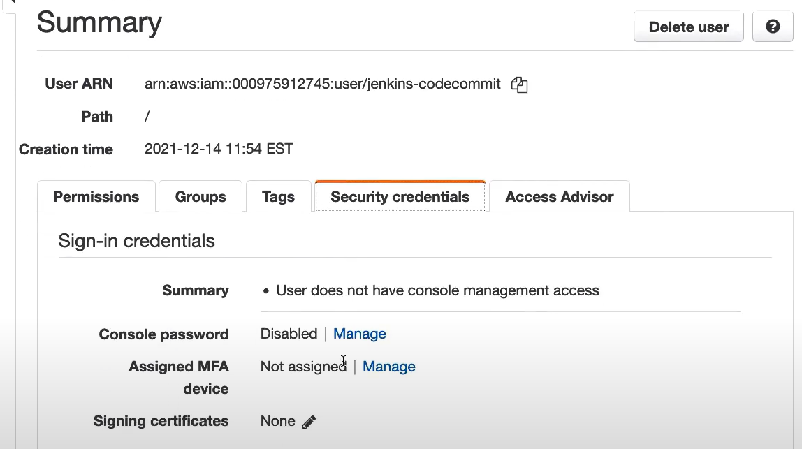802x449 pixels.
Task: Click the Not assigned MFA status
Action: [303, 367]
